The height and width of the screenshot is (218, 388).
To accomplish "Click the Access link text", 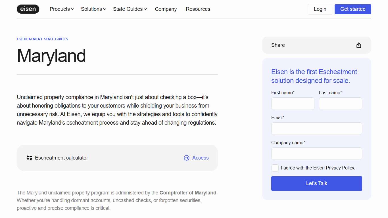I will click(200, 158).
